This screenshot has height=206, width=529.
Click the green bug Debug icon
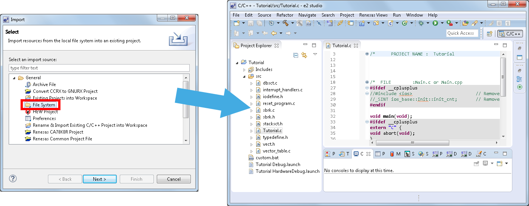(421, 23)
